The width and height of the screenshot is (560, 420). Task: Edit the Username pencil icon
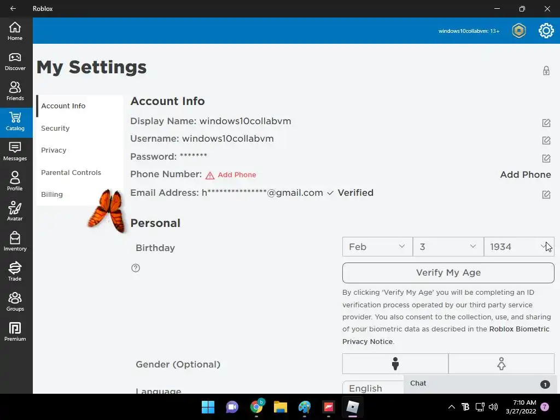546,141
